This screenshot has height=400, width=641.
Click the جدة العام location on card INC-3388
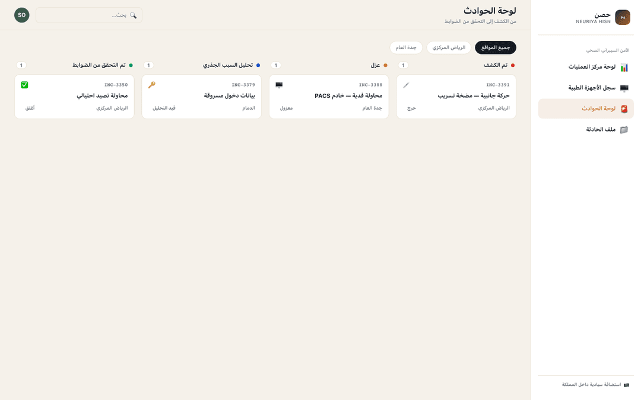pos(372,108)
